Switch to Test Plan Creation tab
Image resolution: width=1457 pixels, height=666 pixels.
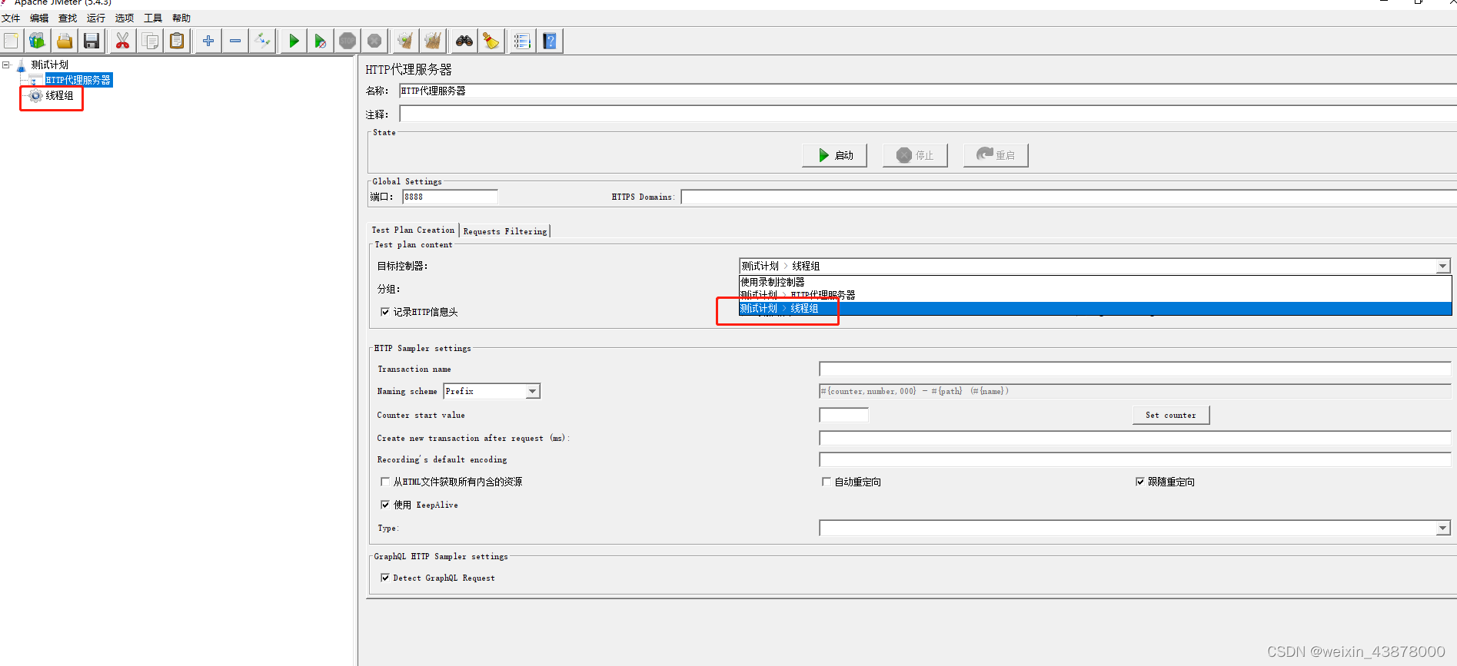coord(413,230)
